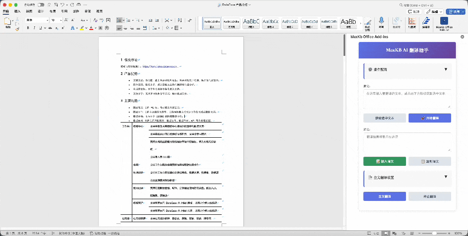Expand the styles gallery arrow
The image size is (468, 236).
pyautogui.click(x=360, y=23)
